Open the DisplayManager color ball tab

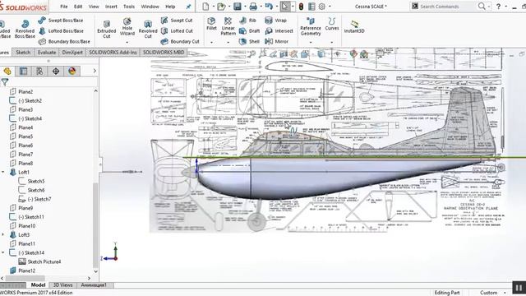coord(72,72)
